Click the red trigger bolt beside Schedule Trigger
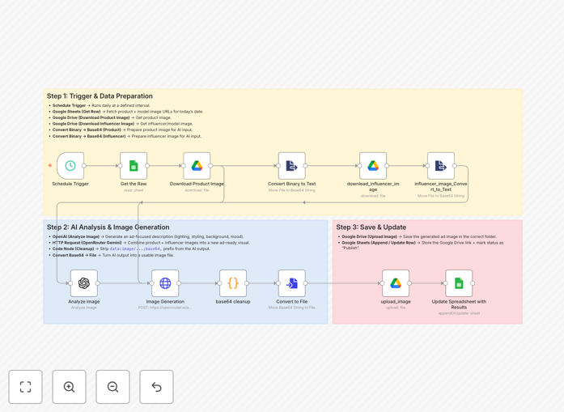Image resolution: width=564 pixels, height=412 pixels. (50, 165)
